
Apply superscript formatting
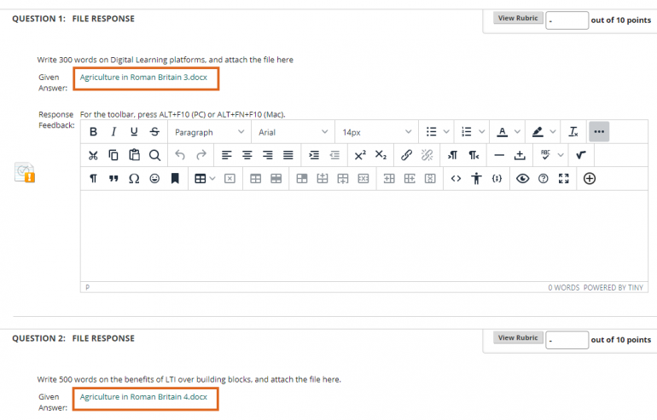tap(360, 156)
